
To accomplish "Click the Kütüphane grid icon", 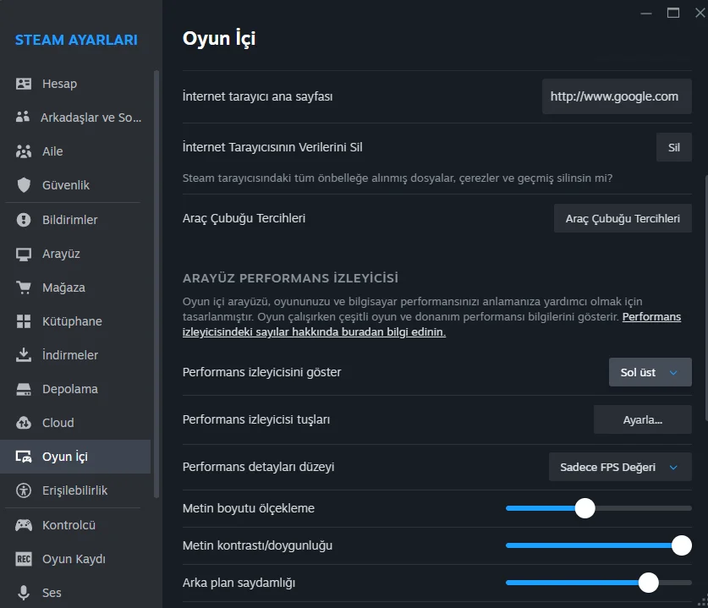I will coord(24,321).
